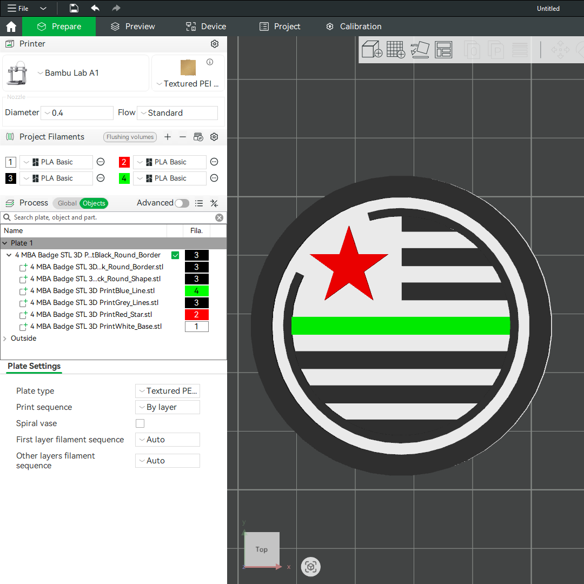Viewport: 584px width, 584px height.
Task: Add a filament with plus icon
Action: (x=168, y=137)
